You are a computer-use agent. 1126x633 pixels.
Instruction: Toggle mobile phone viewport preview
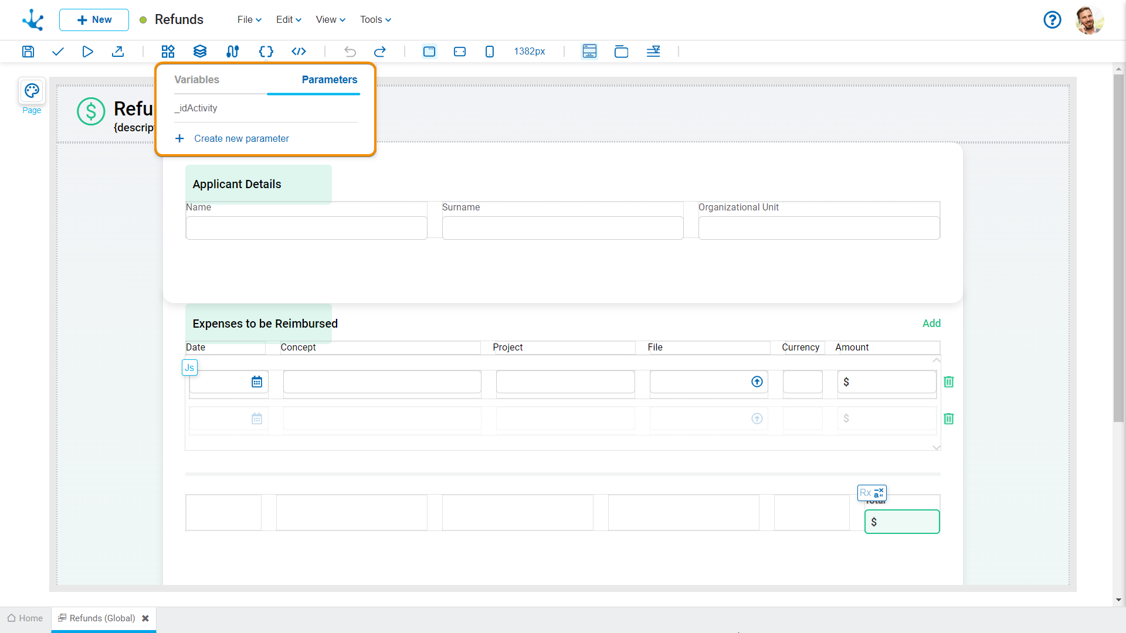[490, 52]
